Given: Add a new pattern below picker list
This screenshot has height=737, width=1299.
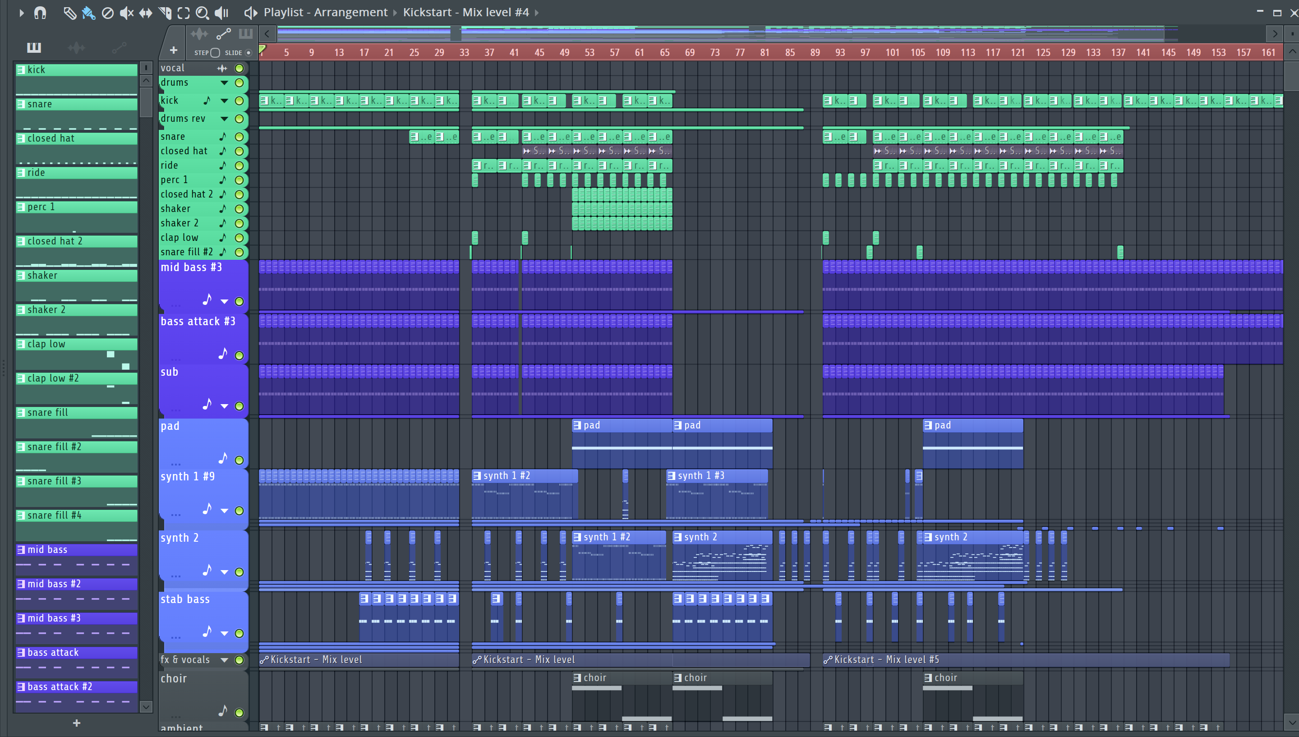Looking at the screenshot, I should pyautogui.click(x=76, y=723).
